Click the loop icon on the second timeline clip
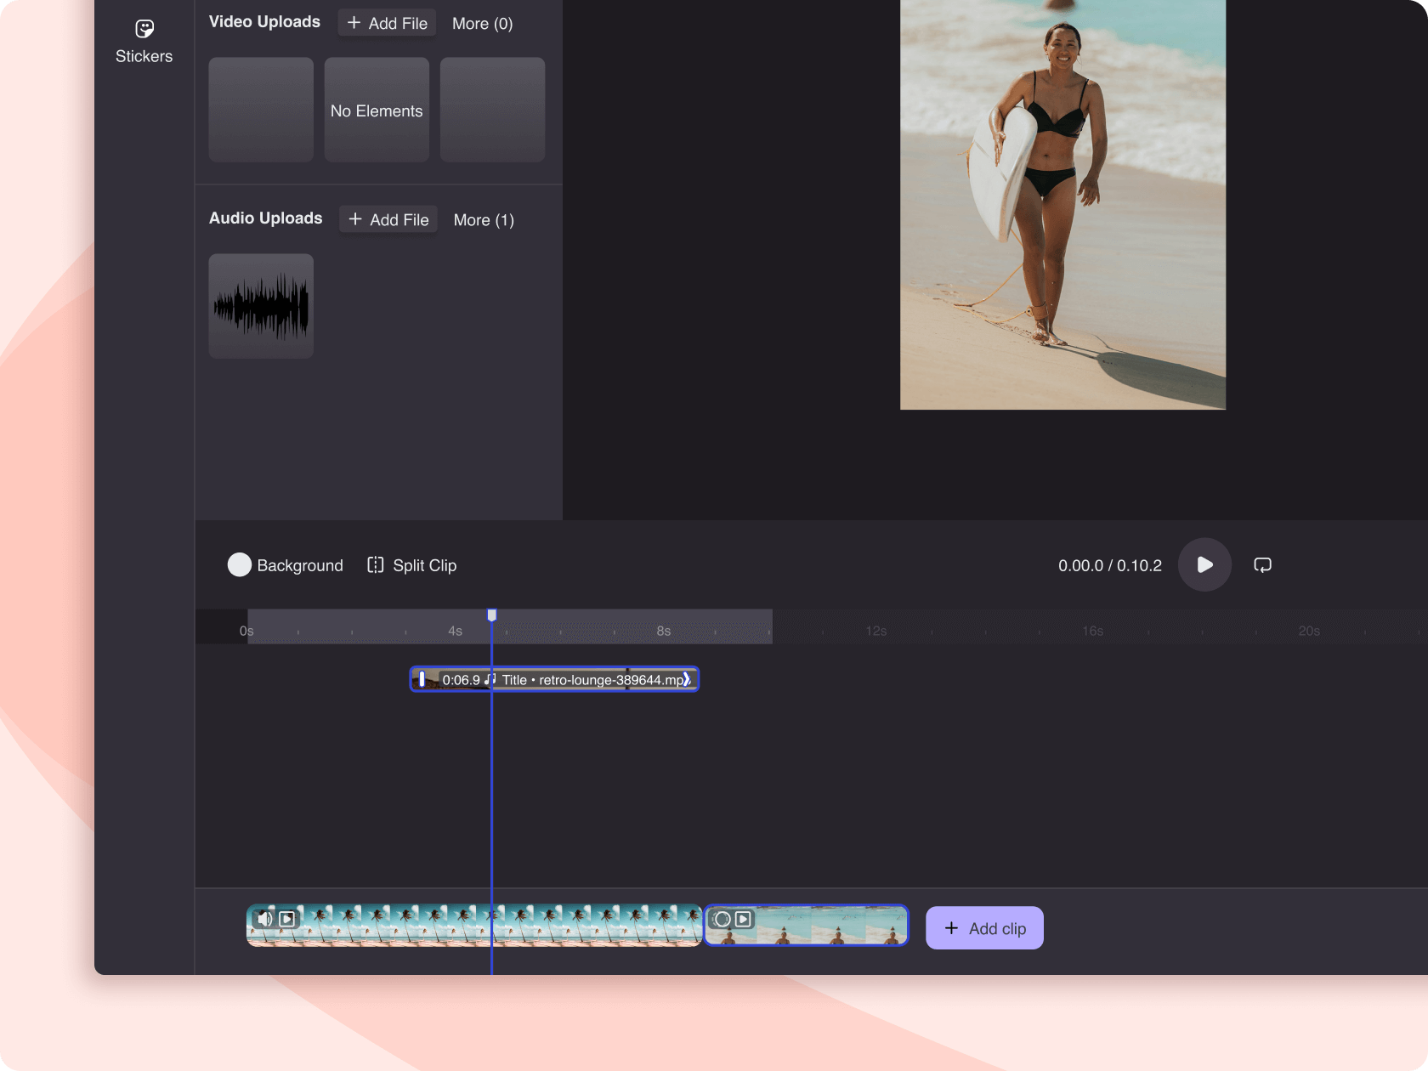Image resolution: width=1428 pixels, height=1071 pixels. point(722,919)
